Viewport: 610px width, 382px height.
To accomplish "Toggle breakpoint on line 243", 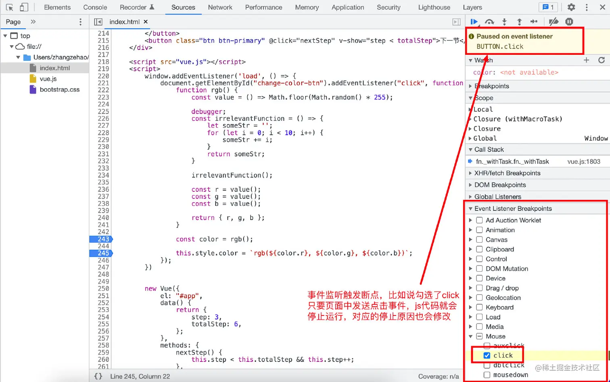I will [x=101, y=239].
